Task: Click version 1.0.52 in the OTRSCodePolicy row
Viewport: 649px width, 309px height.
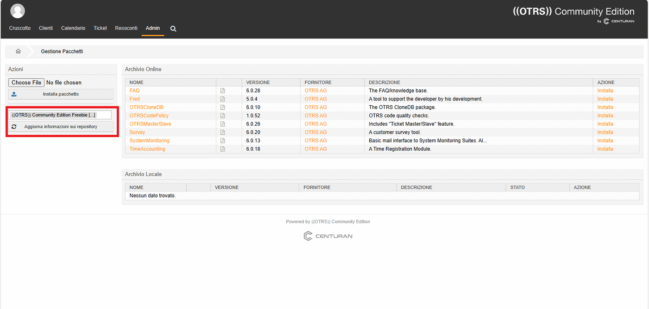Action: (x=253, y=116)
